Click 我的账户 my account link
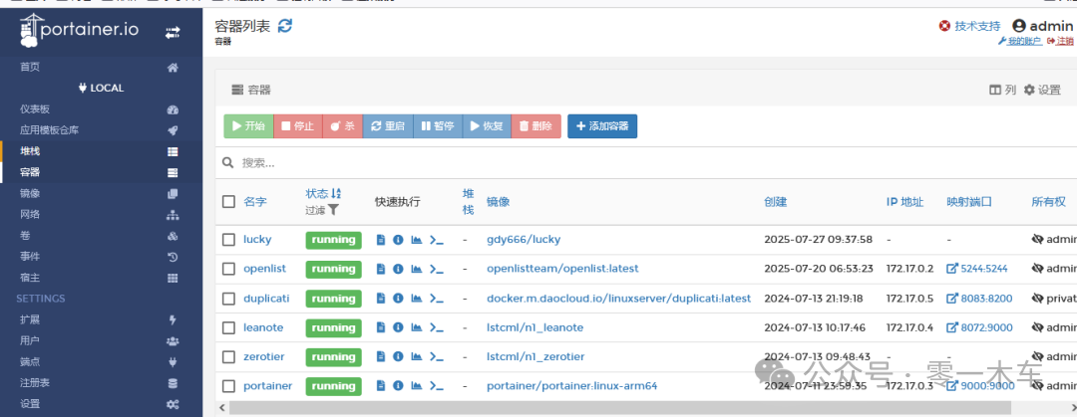The width and height of the screenshot is (1077, 417). point(1019,41)
